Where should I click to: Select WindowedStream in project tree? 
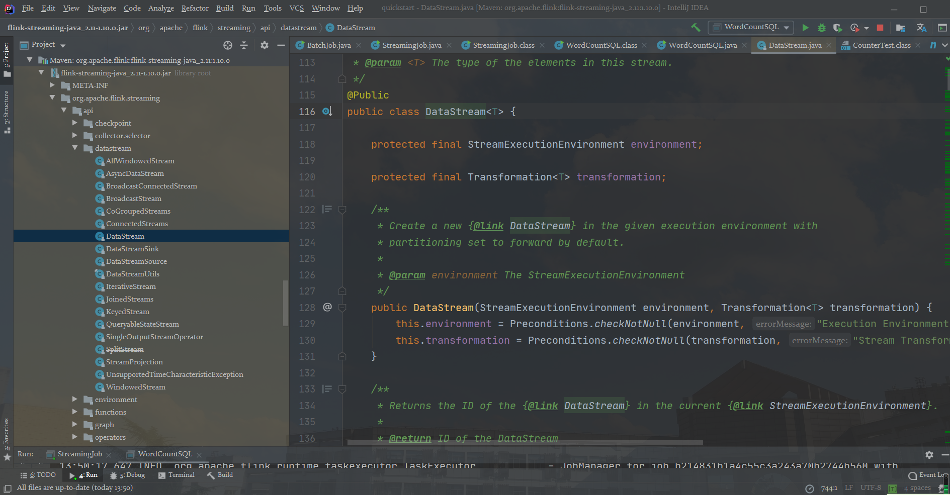click(x=135, y=387)
